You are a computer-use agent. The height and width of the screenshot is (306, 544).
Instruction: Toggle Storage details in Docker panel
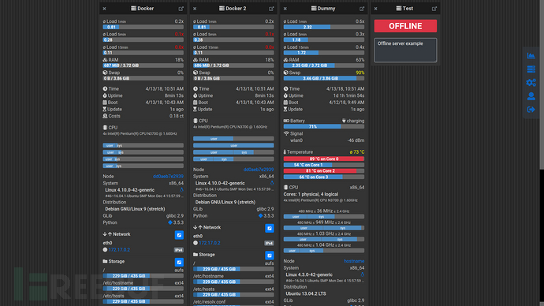pos(179,262)
